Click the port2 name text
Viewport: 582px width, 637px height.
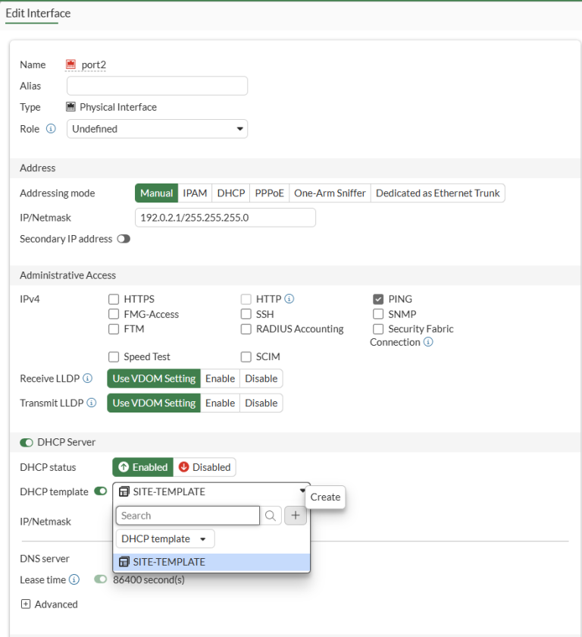coord(94,64)
